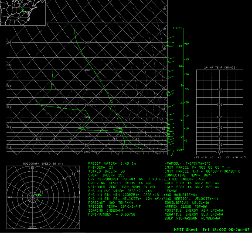The image size is (252, 233).
Task: Click the 24 HR TEMP CHANGE title
Action: point(220,67)
